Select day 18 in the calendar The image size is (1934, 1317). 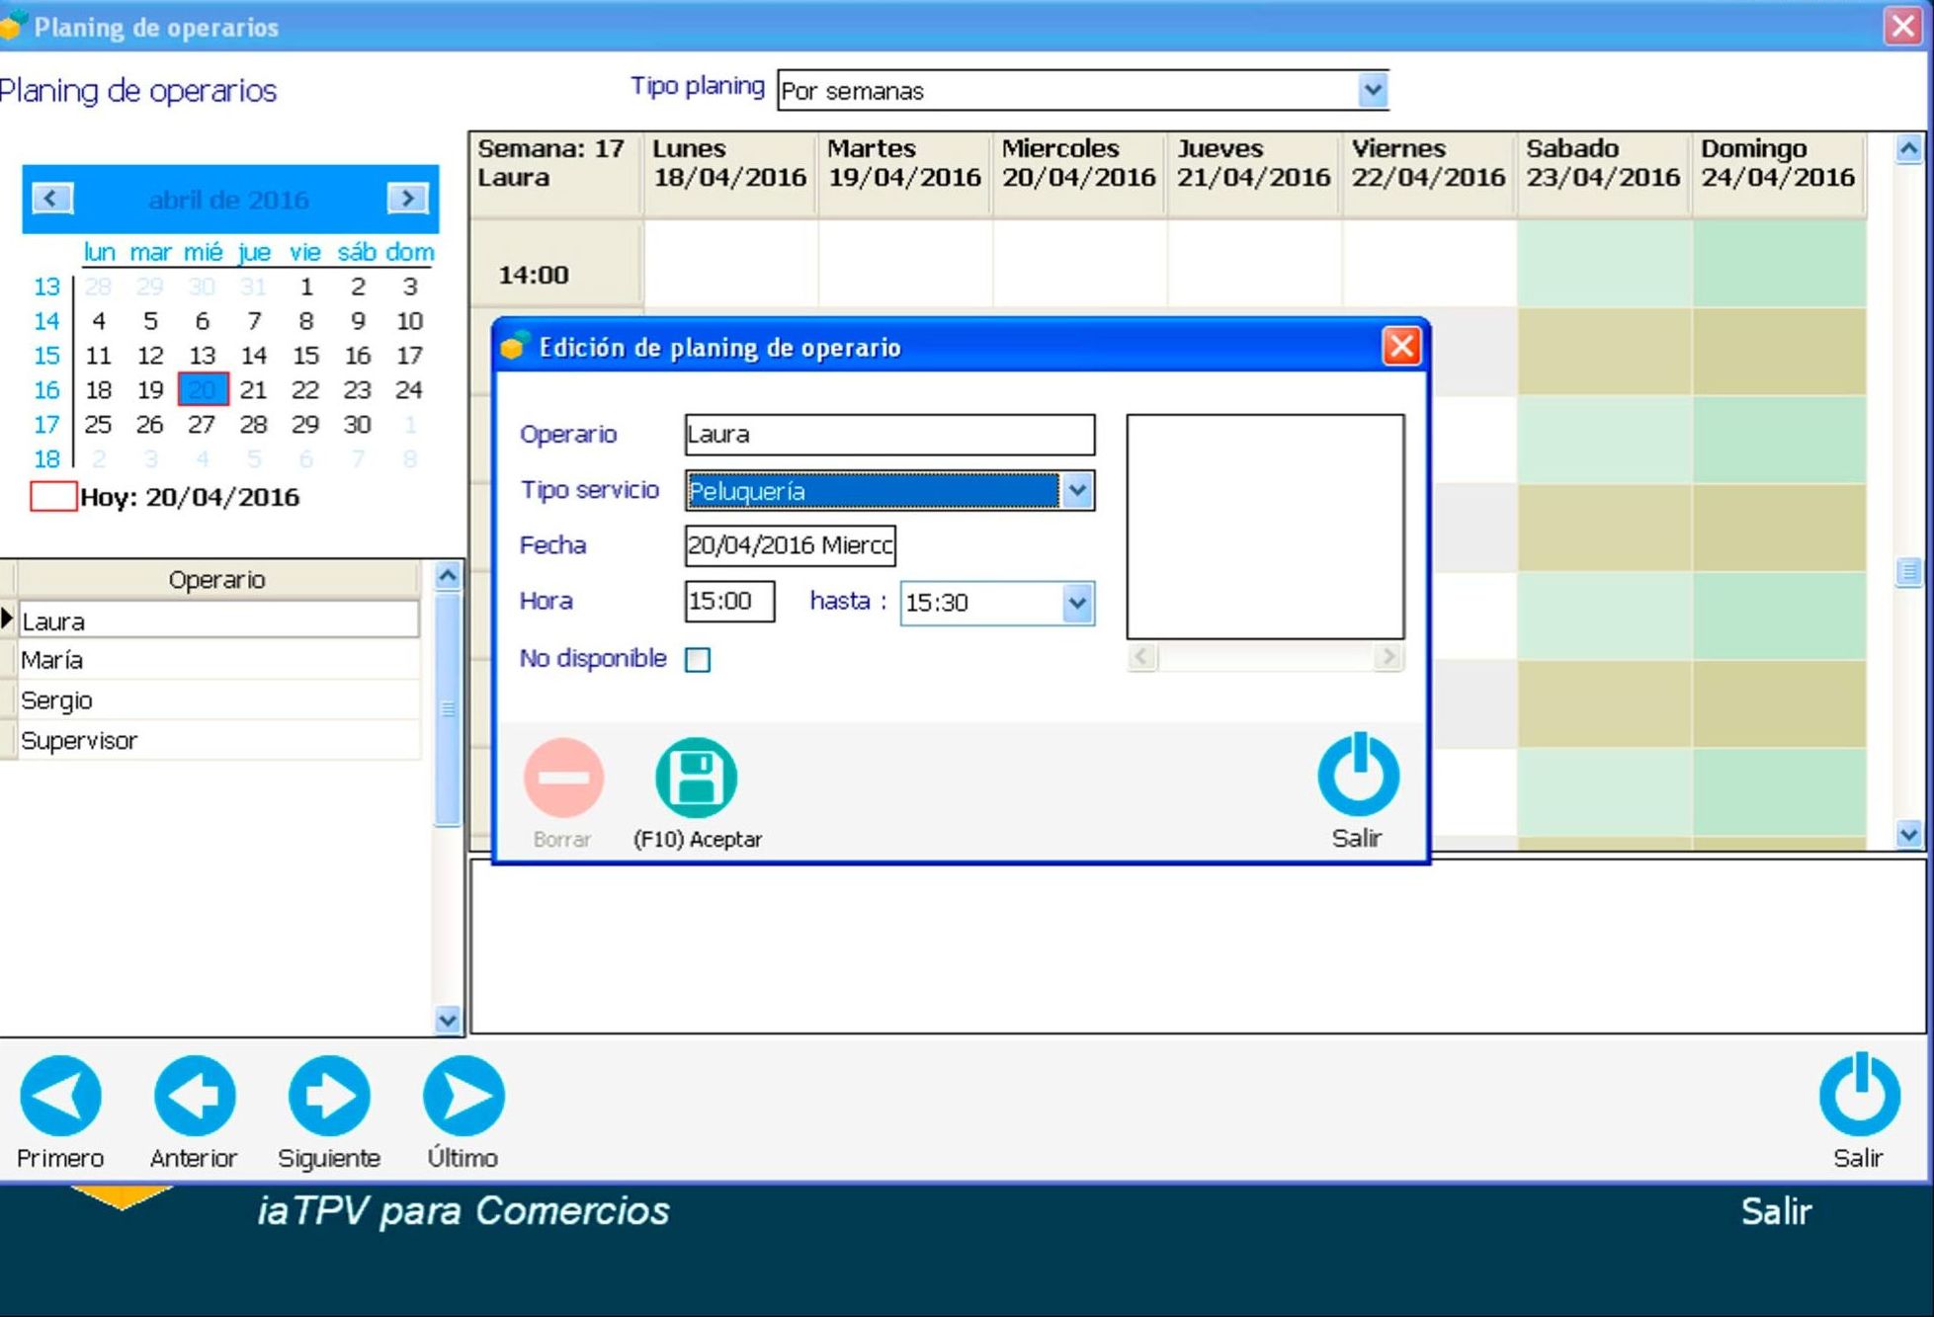99,389
